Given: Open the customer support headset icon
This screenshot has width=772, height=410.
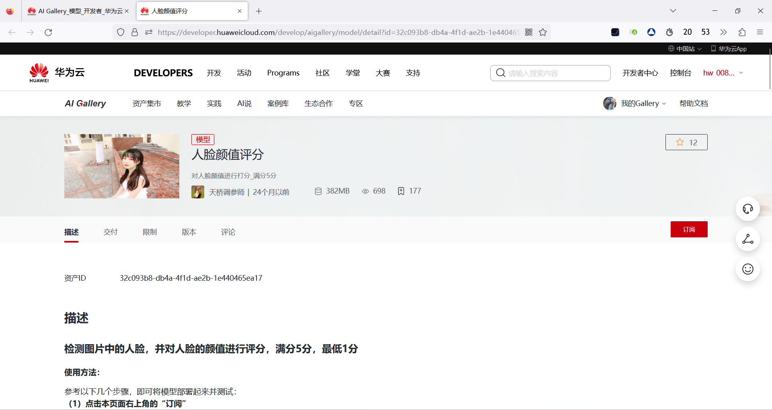Looking at the screenshot, I should pos(747,209).
